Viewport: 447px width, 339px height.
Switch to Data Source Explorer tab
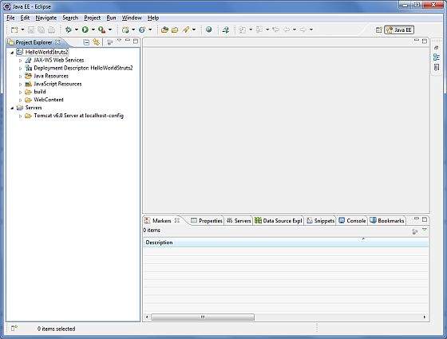279,220
